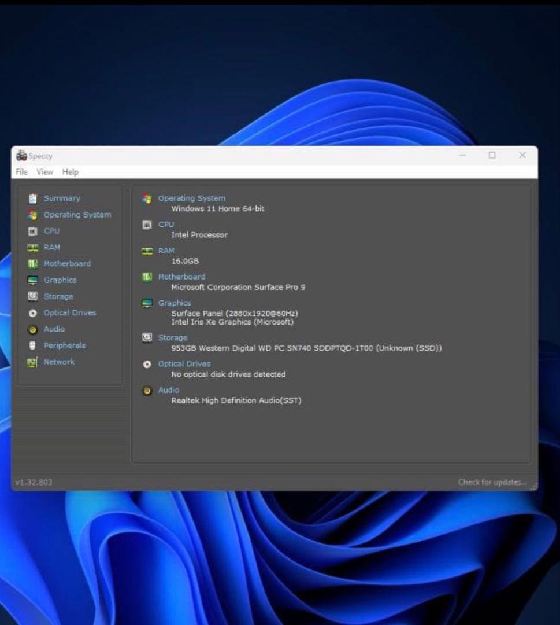Open the Operating System heading in summary pane
560x625 pixels.
pos(192,198)
